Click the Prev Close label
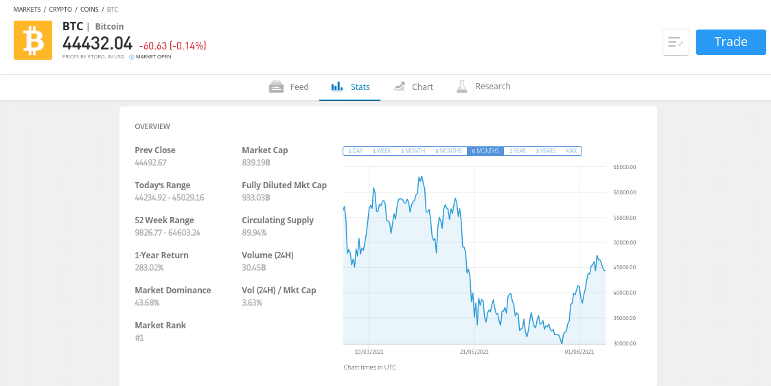771x386 pixels. coord(155,150)
